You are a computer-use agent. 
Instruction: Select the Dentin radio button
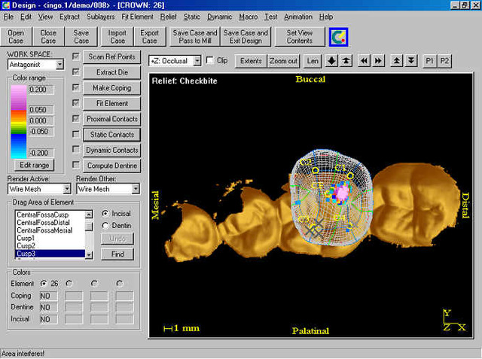(105, 226)
